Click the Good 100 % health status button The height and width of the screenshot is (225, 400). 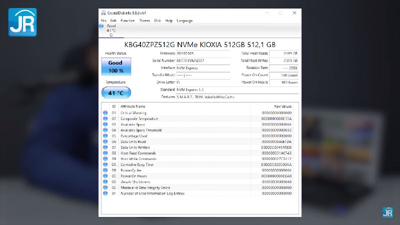(x=115, y=66)
